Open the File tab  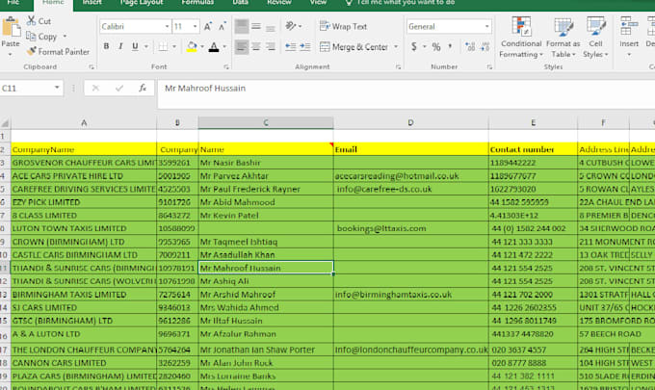click(x=13, y=3)
